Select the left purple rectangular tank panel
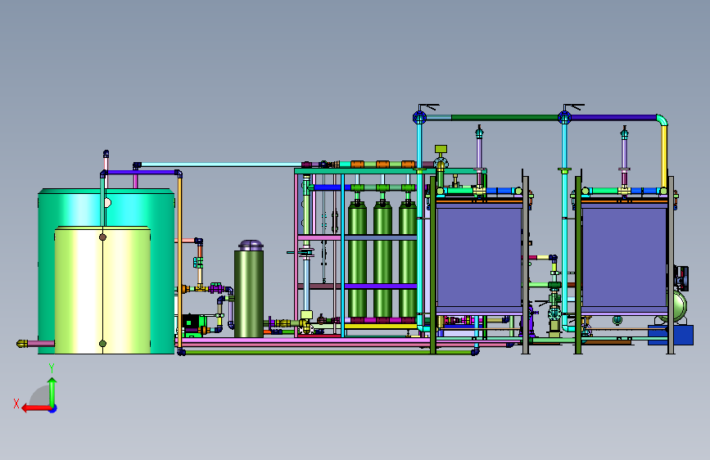This screenshot has width=710, height=460. [479, 257]
